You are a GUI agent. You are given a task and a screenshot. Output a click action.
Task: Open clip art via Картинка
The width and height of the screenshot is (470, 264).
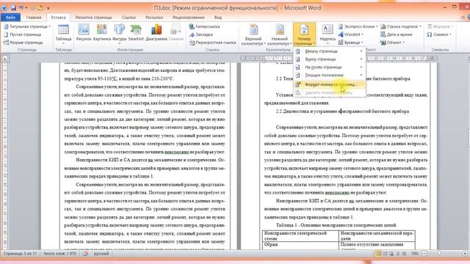pos(102,33)
